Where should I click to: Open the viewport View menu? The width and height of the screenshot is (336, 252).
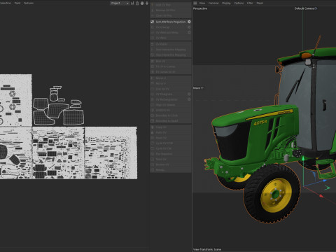pos(202,3)
